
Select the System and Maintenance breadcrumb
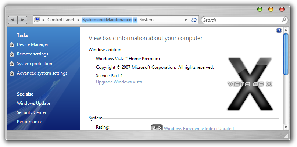(107, 20)
